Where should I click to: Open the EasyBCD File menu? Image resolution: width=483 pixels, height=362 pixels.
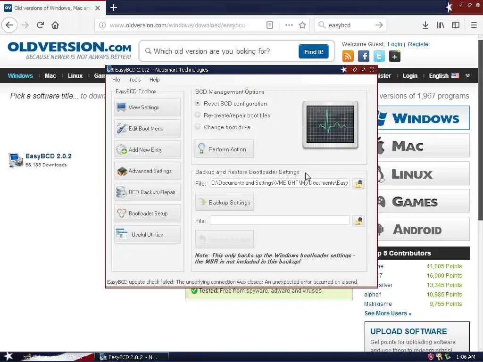point(116,80)
